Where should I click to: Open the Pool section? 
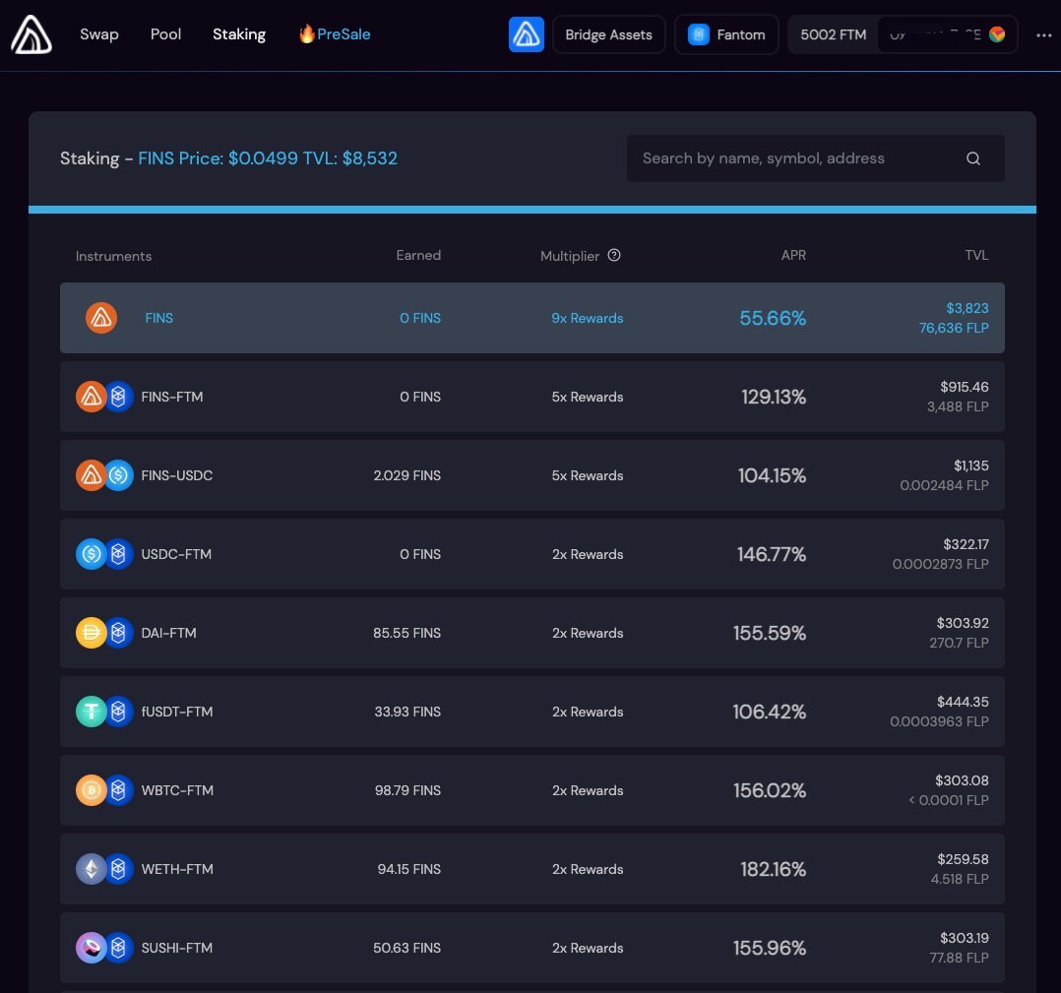pos(164,33)
